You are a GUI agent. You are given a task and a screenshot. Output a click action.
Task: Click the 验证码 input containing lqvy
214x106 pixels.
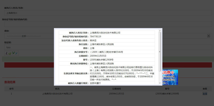coord(29,47)
